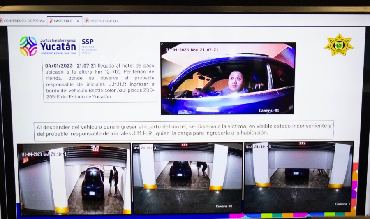This screenshot has height=219, width=370.
Task: Click the Yucatán government colorful logo
Action: (28, 46)
